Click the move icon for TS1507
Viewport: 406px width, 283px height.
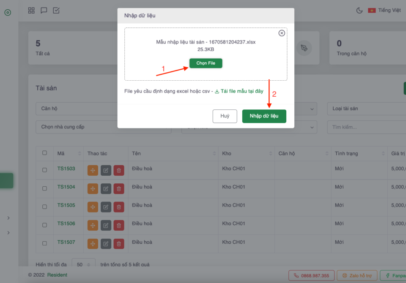point(93,244)
